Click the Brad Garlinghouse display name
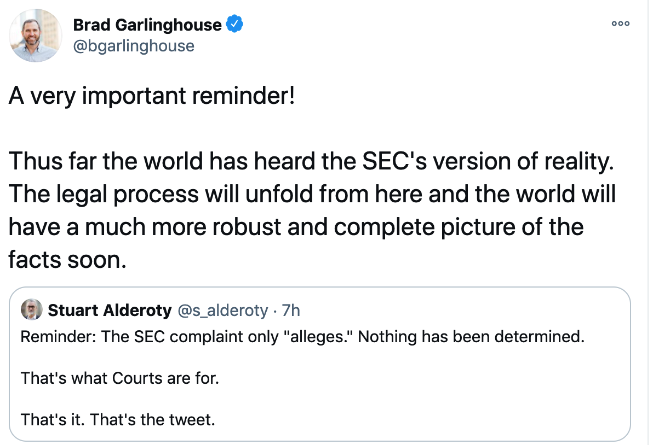This screenshot has width=653, height=445. point(147,25)
